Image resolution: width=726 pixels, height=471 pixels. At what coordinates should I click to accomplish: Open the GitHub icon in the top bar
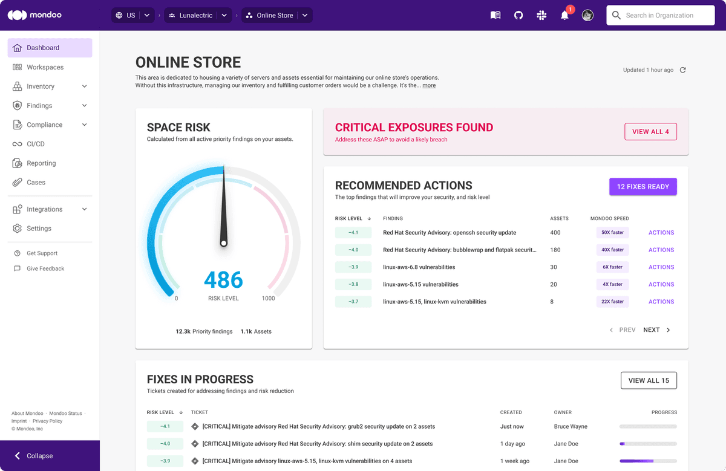click(x=518, y=15)
